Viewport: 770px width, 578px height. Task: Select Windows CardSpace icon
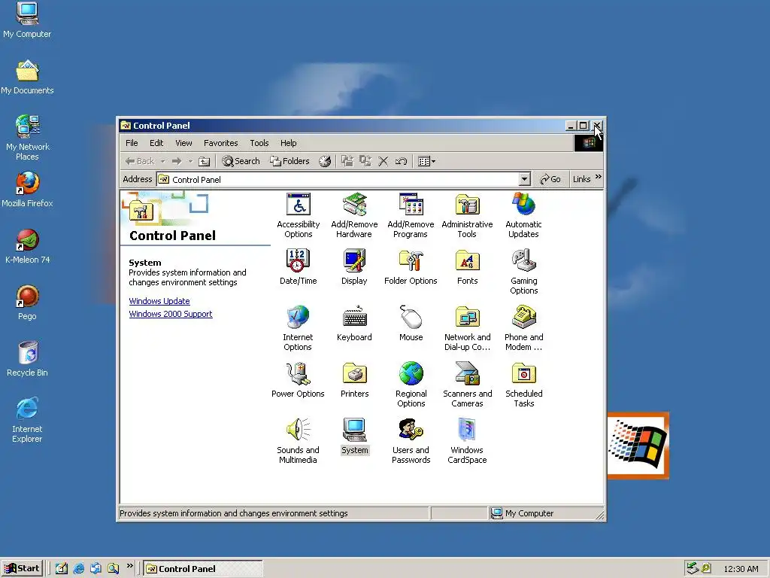pos(467,441)
